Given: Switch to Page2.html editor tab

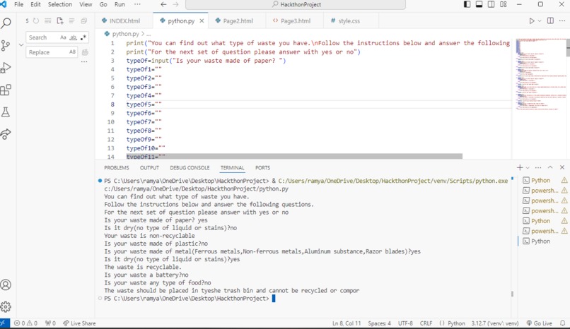Looking at the screenshot, I should [238, 21].
